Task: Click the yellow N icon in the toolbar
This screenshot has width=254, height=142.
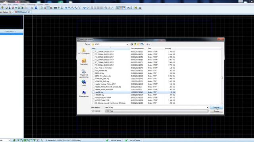Action: pos(136,8)
